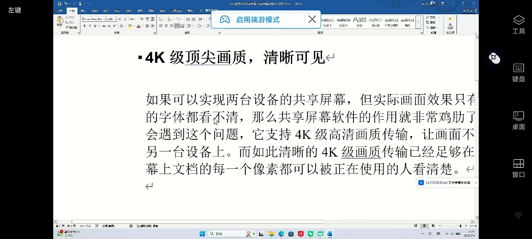The image size is (532, 239).
Task: Click the text highlight color button
Action: [x=130, y=26]
